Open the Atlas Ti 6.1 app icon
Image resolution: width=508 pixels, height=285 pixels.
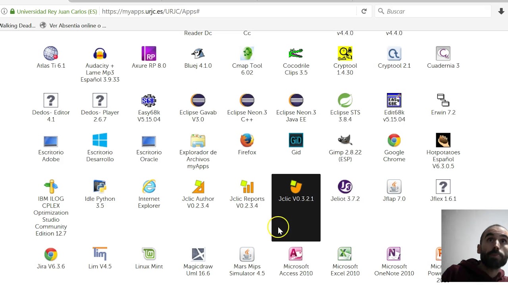tap(51, 53)
